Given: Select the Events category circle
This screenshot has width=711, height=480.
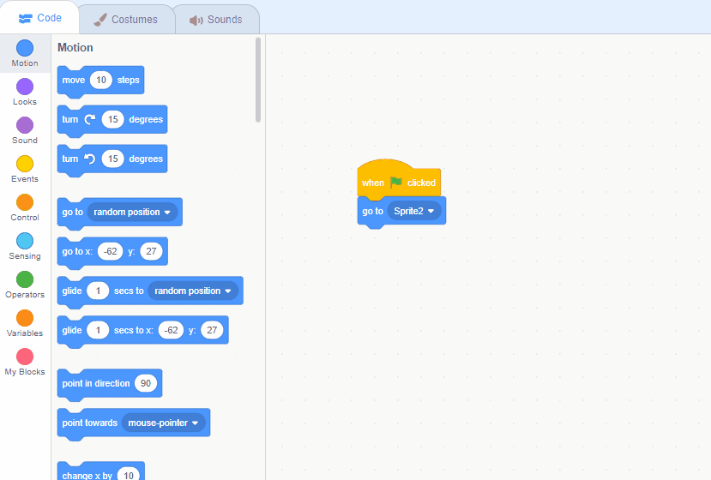Looking at the screenshot, I should pyautogui.click(x=25, y=164).
